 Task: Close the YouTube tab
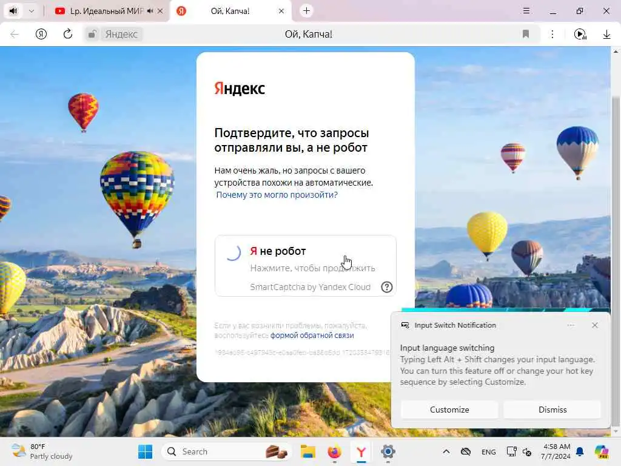(x=160, y=11)
